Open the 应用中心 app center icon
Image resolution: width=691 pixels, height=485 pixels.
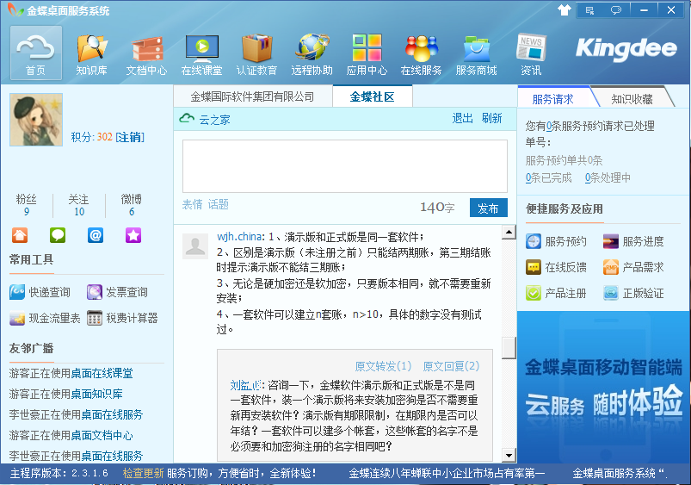coord(367,54)
